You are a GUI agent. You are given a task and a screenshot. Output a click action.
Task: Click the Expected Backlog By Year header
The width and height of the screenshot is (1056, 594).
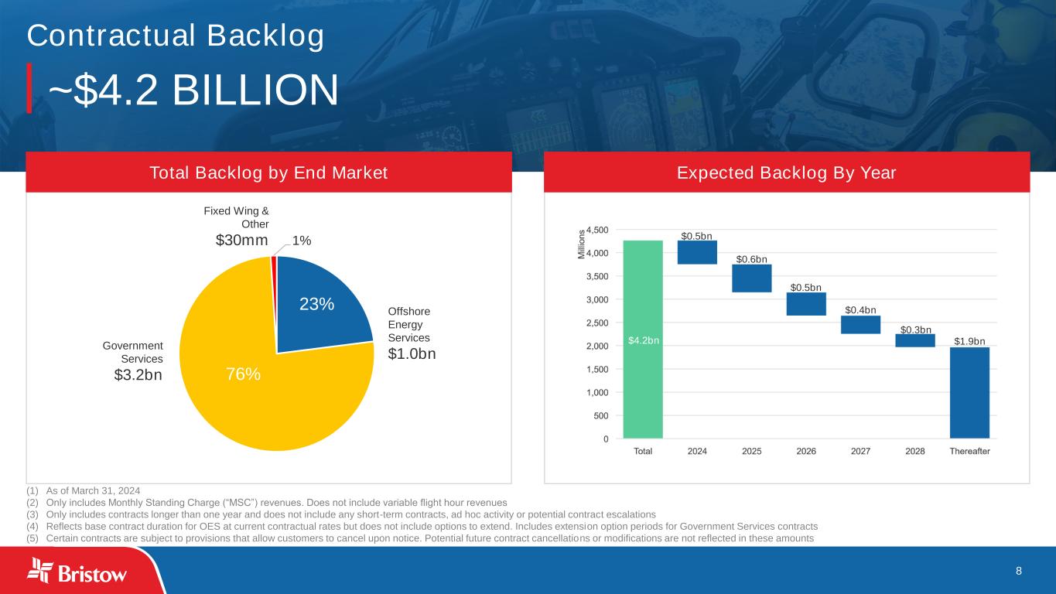pos(786,172)
